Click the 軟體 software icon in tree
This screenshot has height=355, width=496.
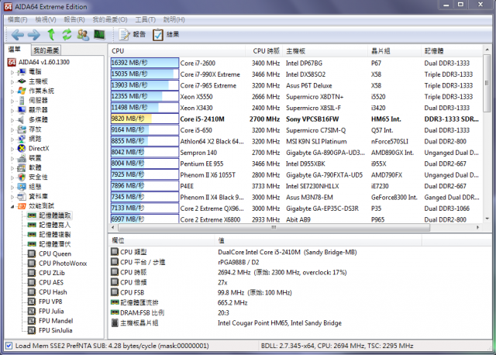click(x=22, y=167)
